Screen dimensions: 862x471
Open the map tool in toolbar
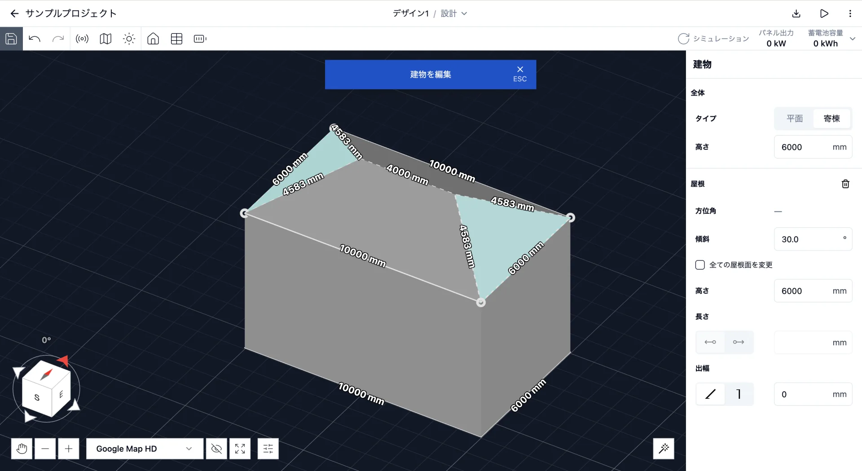click(106, 39)
